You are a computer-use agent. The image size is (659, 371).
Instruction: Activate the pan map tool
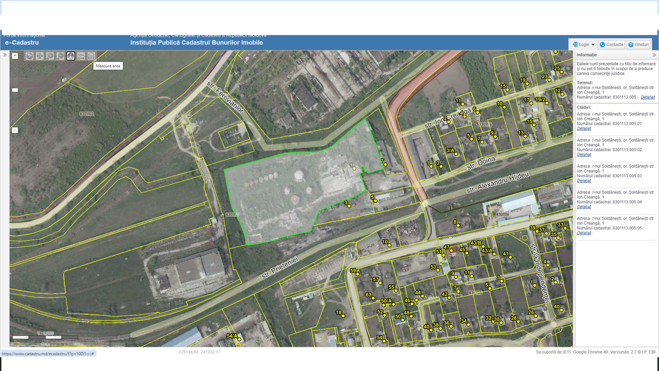click(40, 56)
